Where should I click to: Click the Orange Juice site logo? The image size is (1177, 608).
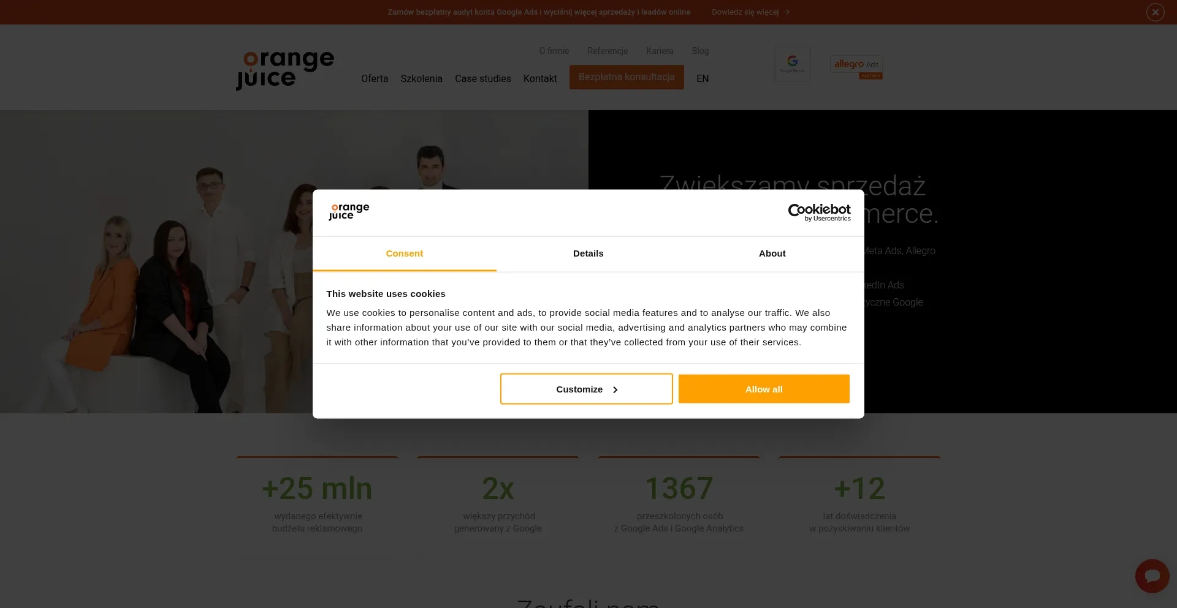(x=286, y=70)
